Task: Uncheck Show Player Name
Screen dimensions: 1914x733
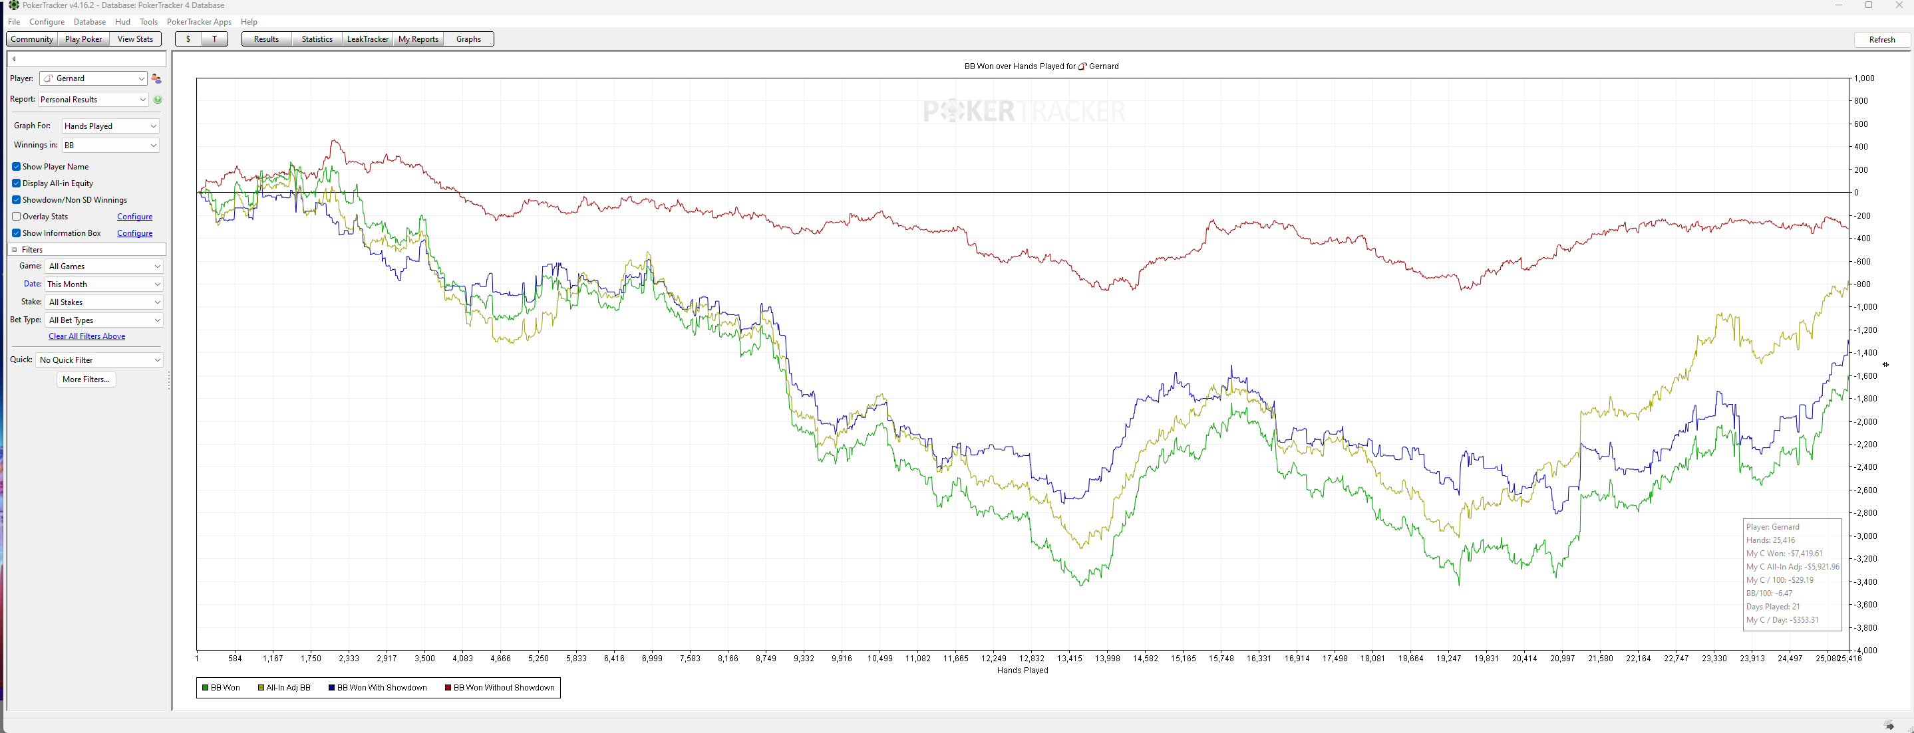Action: 17,167
